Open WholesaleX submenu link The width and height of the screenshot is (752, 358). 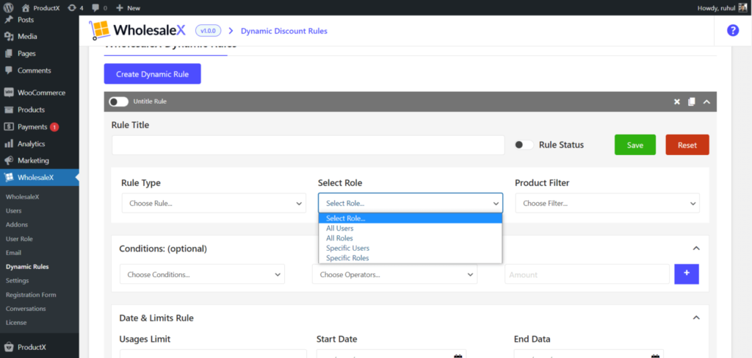pyautogui.click(x=22, y=197)
